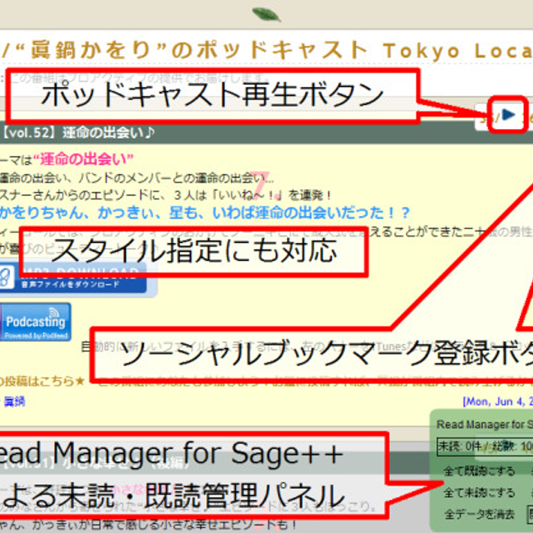Follow the 眞鍋 tag link
The height and width of the screenshot is (533, 533).
point(14,402)
